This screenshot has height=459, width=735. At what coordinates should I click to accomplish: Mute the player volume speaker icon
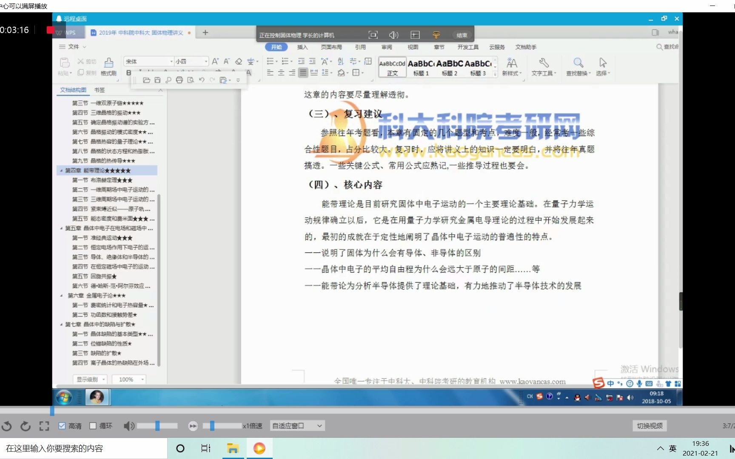click(129, 426)
